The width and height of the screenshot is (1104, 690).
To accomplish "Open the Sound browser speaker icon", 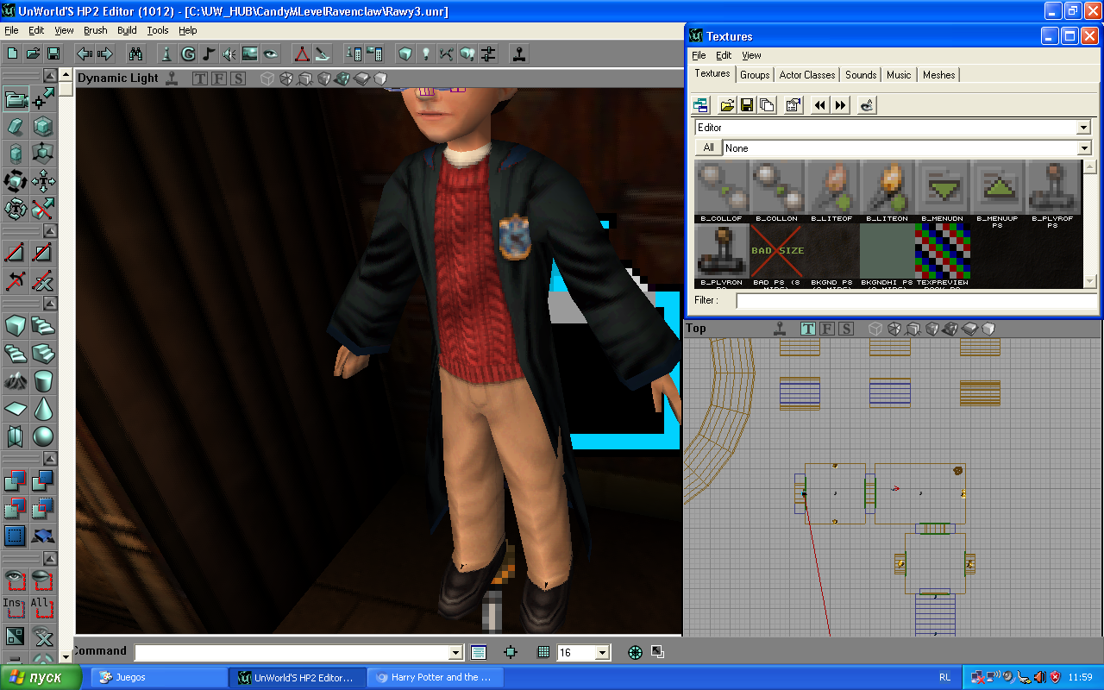I will point(229,53).
